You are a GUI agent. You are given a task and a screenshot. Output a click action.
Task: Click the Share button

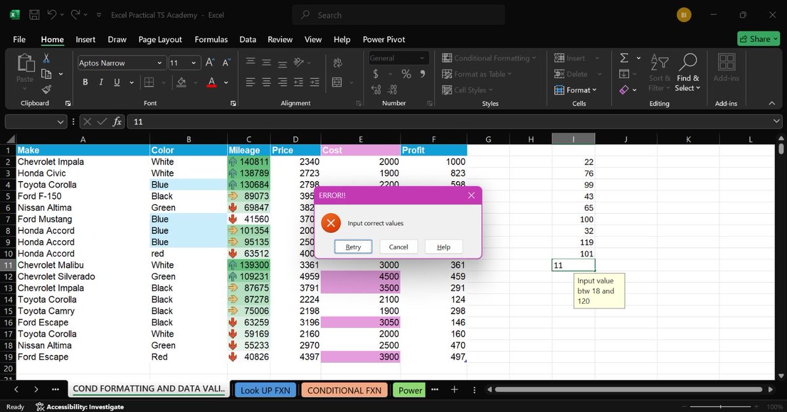point(758,39)
